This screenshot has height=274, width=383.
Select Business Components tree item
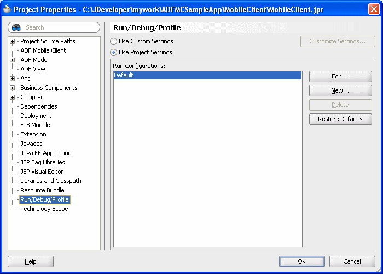49,88
